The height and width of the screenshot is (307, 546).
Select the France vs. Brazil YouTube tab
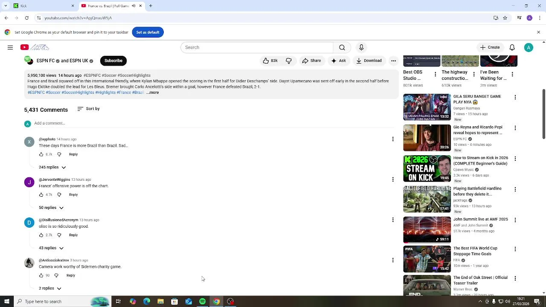(108, 6)
